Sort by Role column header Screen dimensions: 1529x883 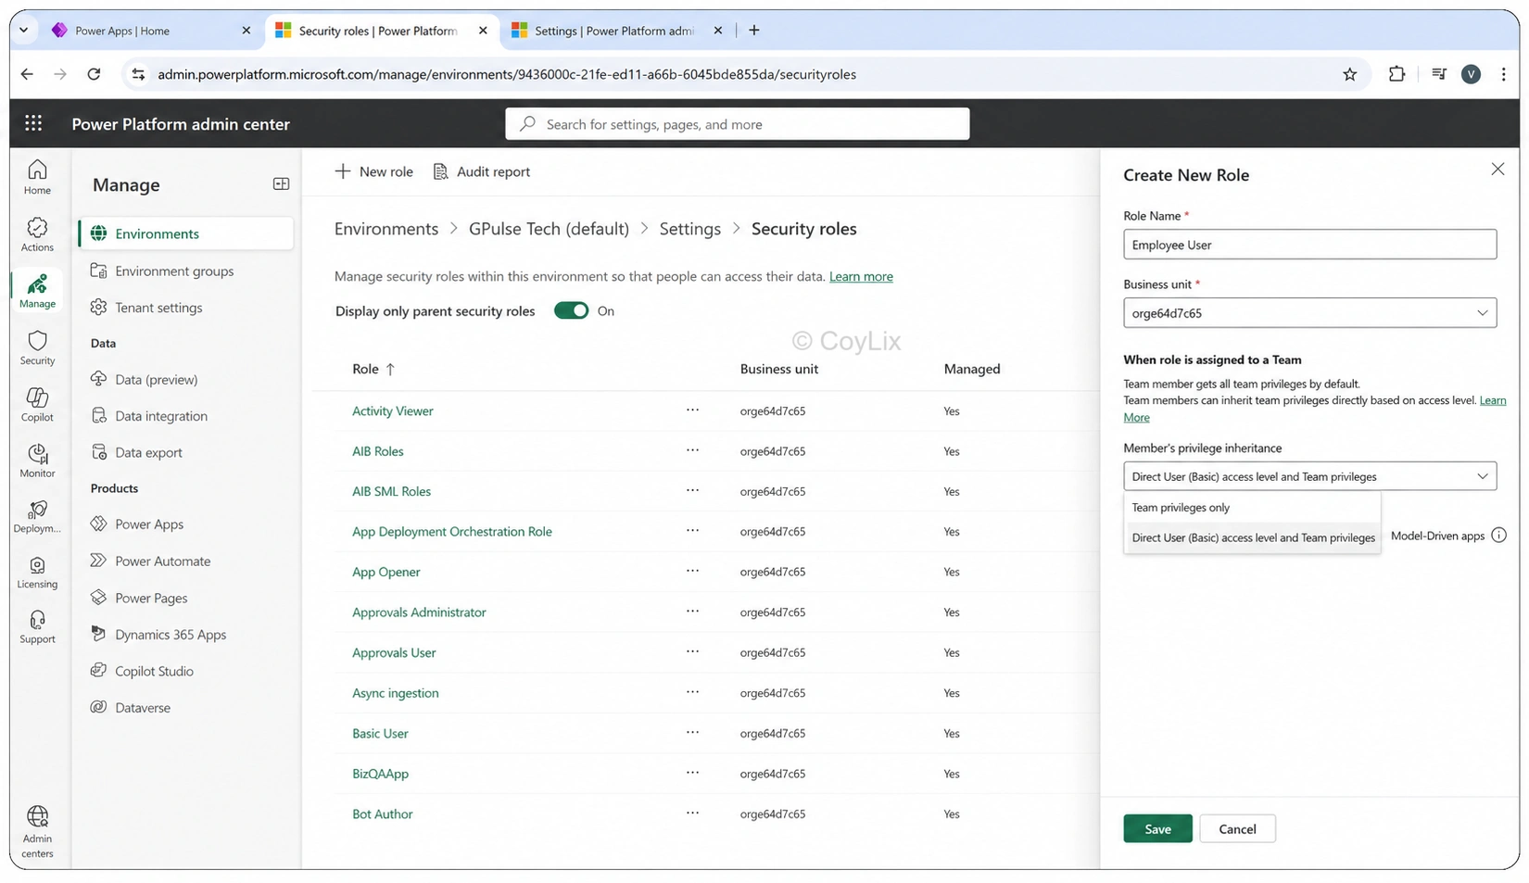click(373, 369)
